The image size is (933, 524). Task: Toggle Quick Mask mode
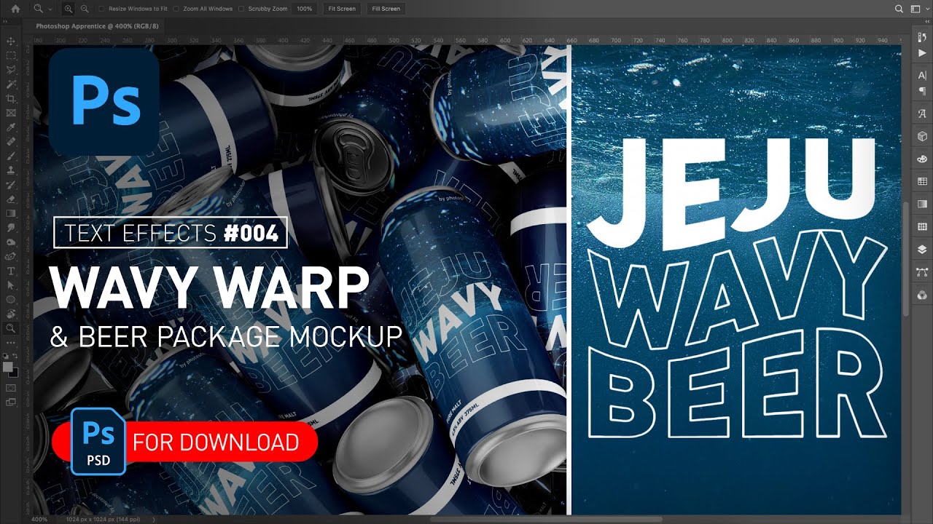click(x=11, y=388)
